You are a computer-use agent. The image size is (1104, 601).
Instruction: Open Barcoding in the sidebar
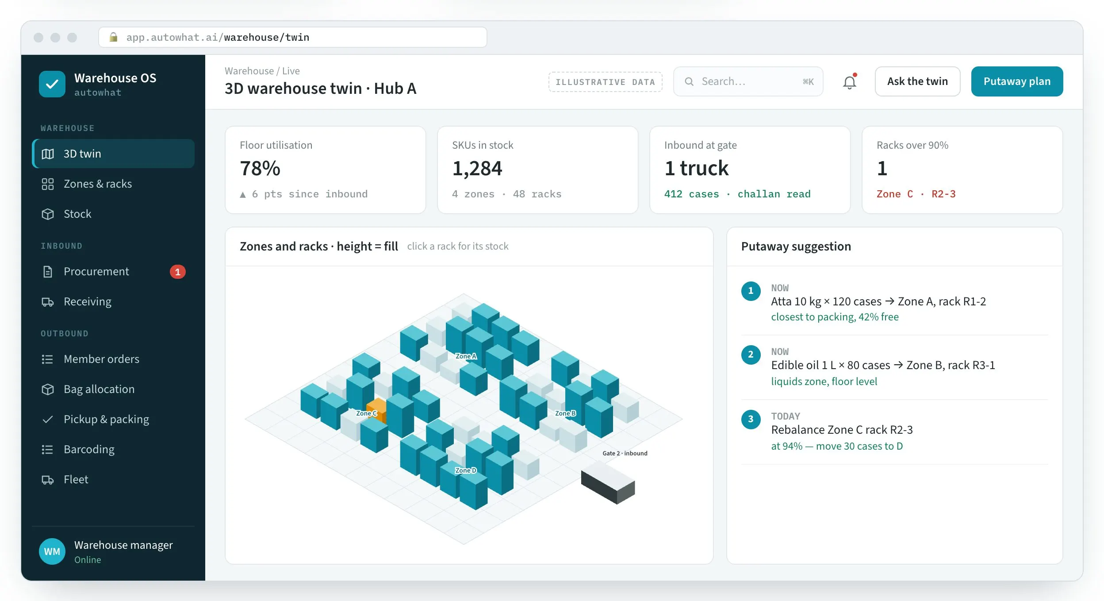113,449
